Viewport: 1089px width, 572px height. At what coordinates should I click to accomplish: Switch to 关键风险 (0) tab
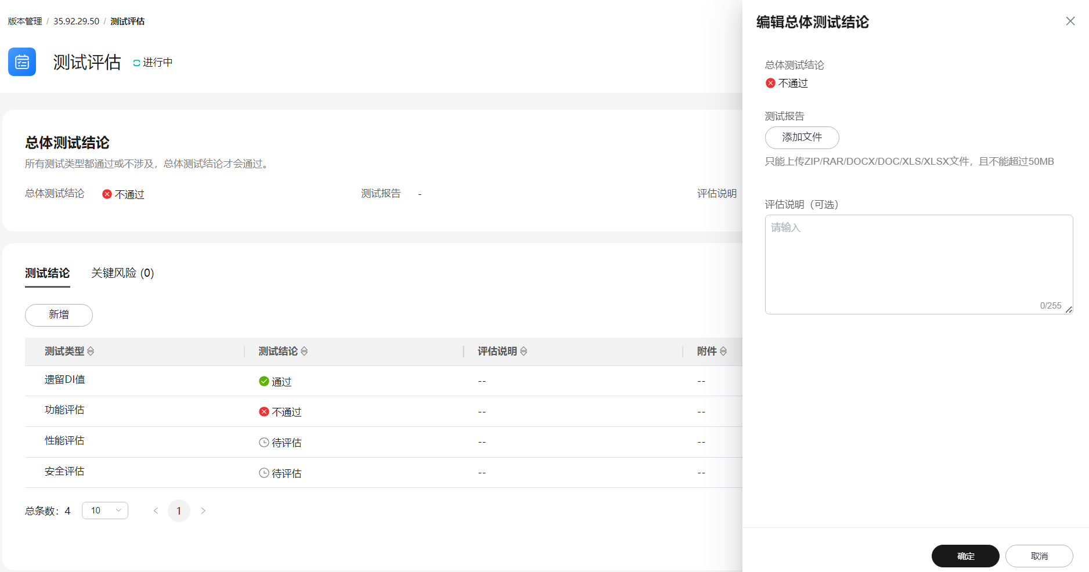coord(122,273)
